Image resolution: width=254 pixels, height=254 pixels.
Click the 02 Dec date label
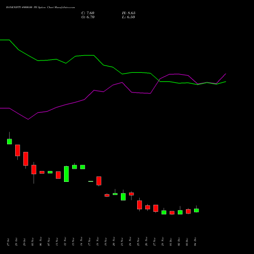coord(179,242)
